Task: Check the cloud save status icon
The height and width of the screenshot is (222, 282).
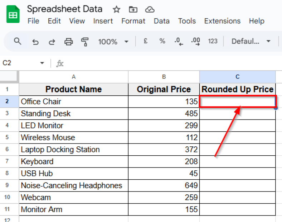Action: click(150, 9)
